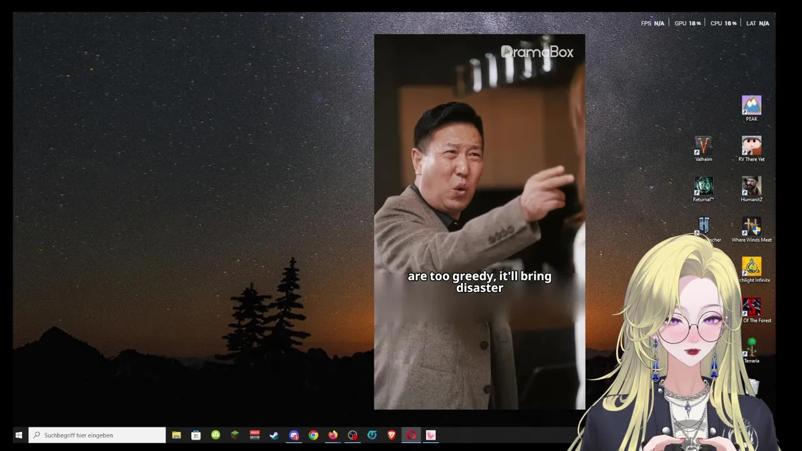Open the RV There Yet desktop icon
This screenshot has height=451, width=802.
tap(751, 149)
